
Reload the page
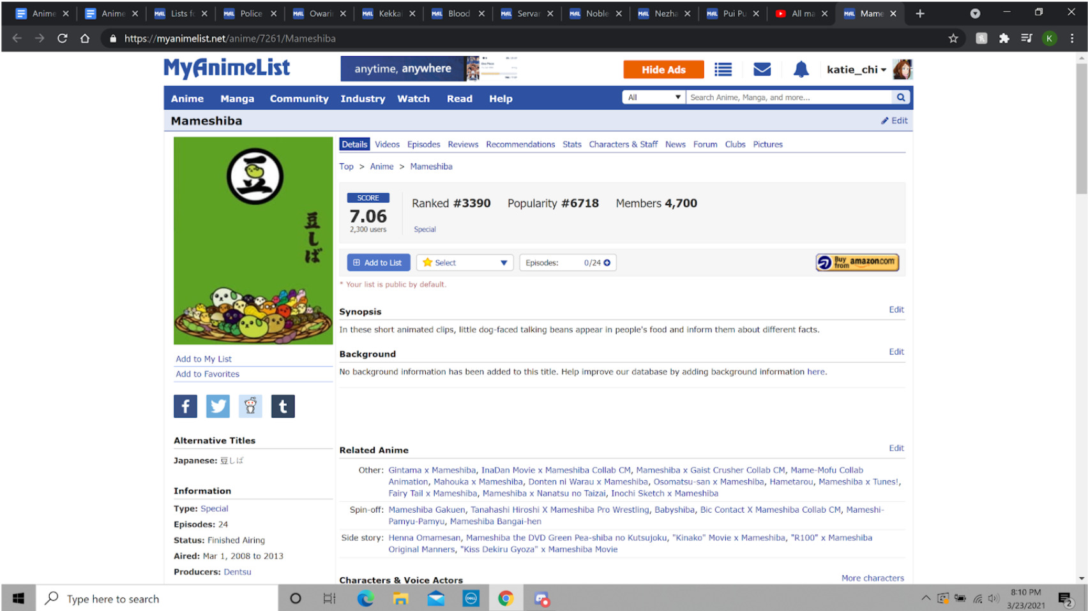[62, 38]
